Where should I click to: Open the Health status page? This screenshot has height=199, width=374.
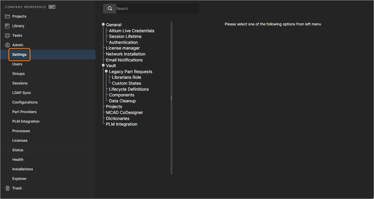18,159
